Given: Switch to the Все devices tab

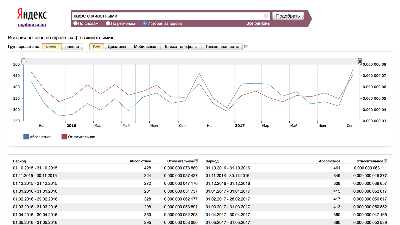Looking at the screenshot, I should (96, 47).
